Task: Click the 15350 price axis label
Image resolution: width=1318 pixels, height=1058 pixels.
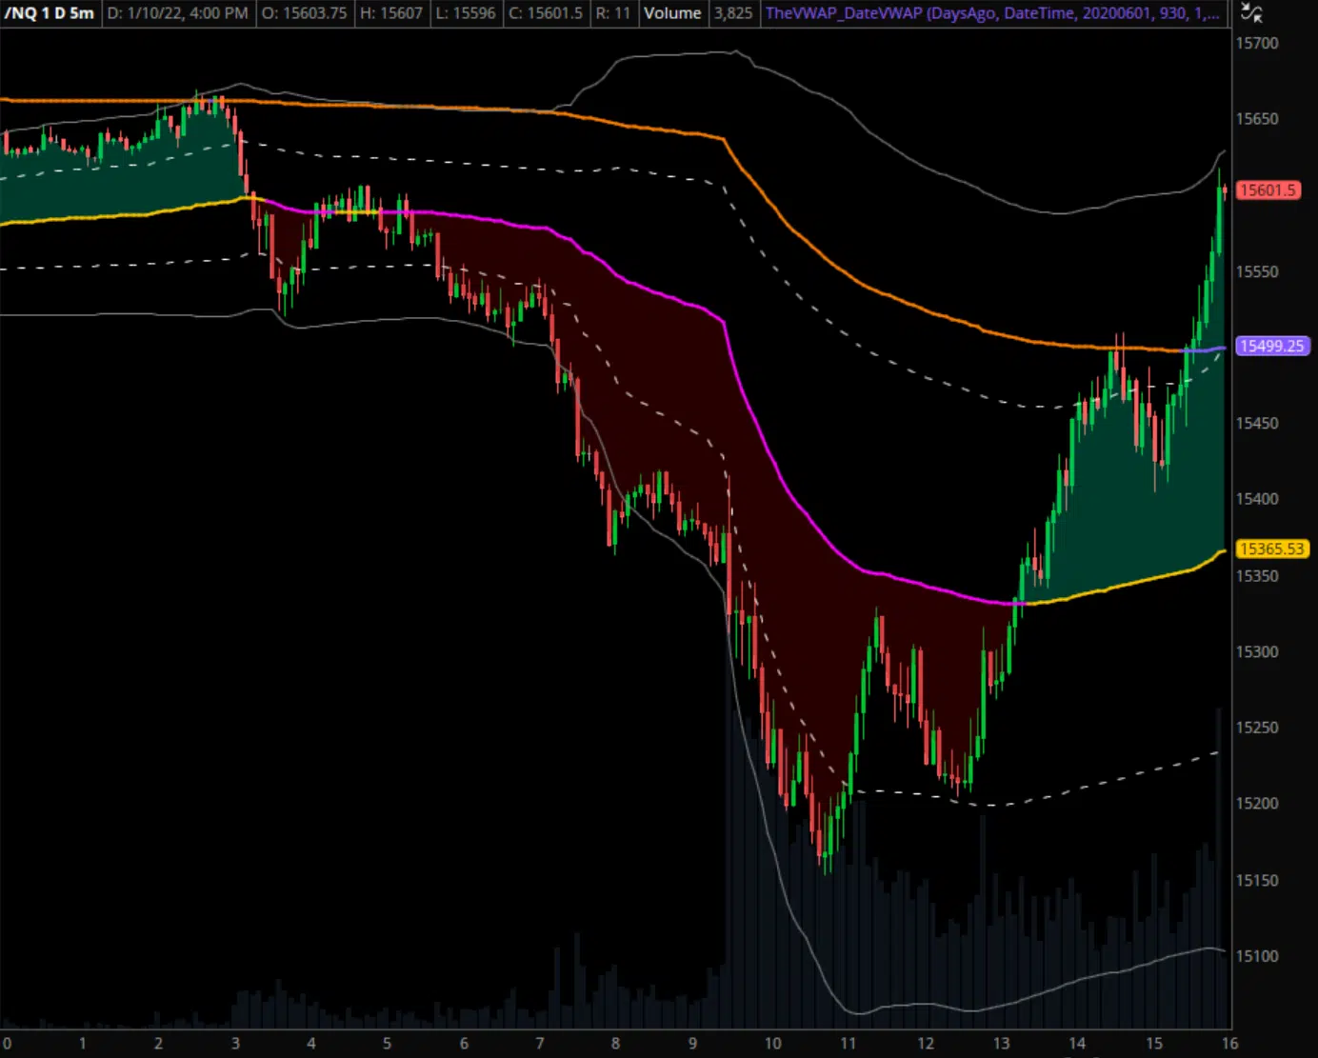Action: (x=1257, y=575)
